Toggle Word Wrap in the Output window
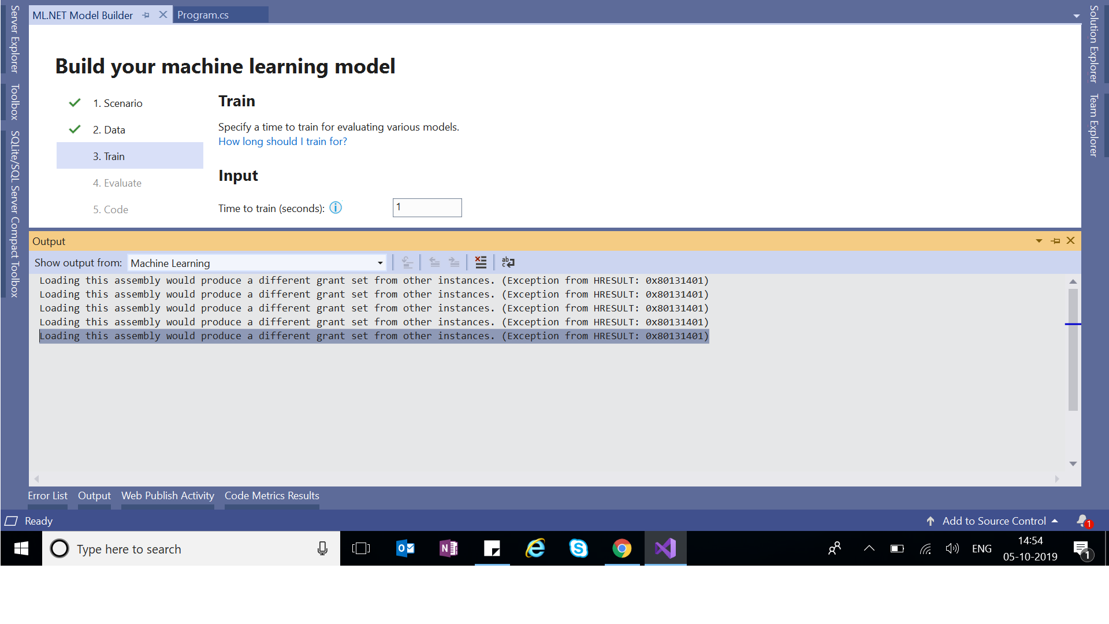Viewport: 1109px width, 624px height. [508, 262]
